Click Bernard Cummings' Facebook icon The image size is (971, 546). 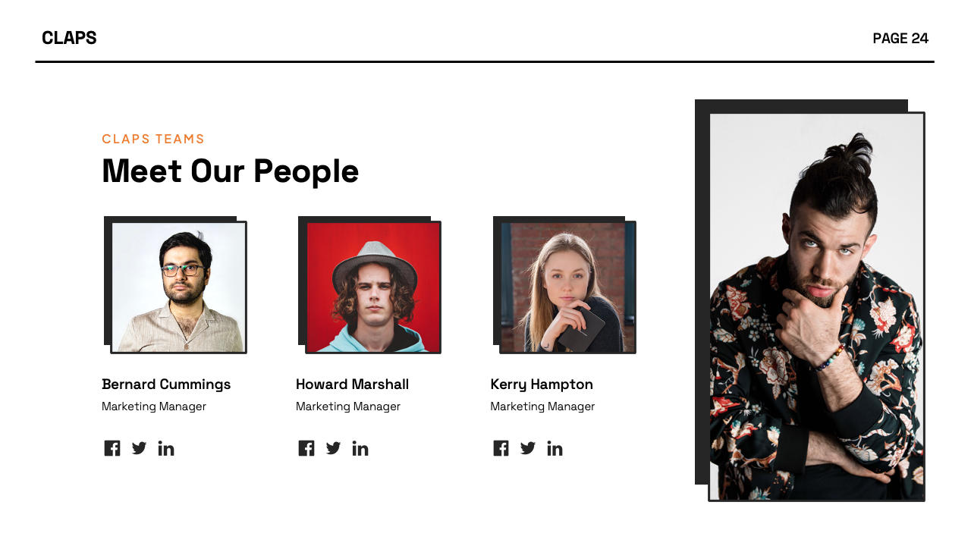112,448
